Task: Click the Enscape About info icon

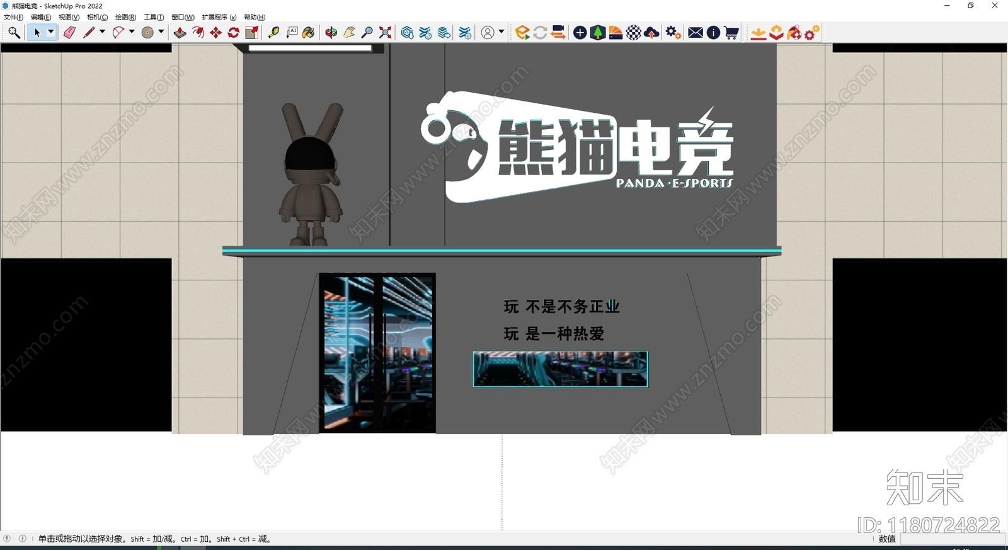Action: 713,32
